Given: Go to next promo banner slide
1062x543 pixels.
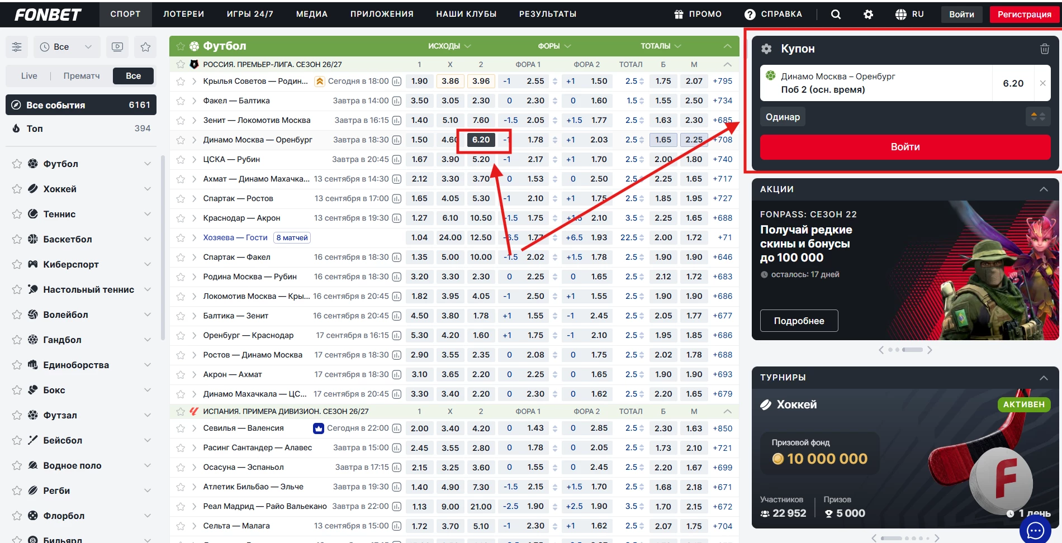Looking at the screenshot, I should (x=930, y=350).
